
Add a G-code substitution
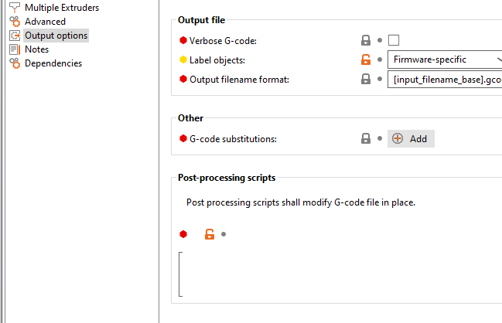point(411,139)
